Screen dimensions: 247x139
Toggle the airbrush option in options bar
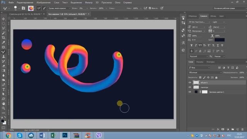[145, 8]
